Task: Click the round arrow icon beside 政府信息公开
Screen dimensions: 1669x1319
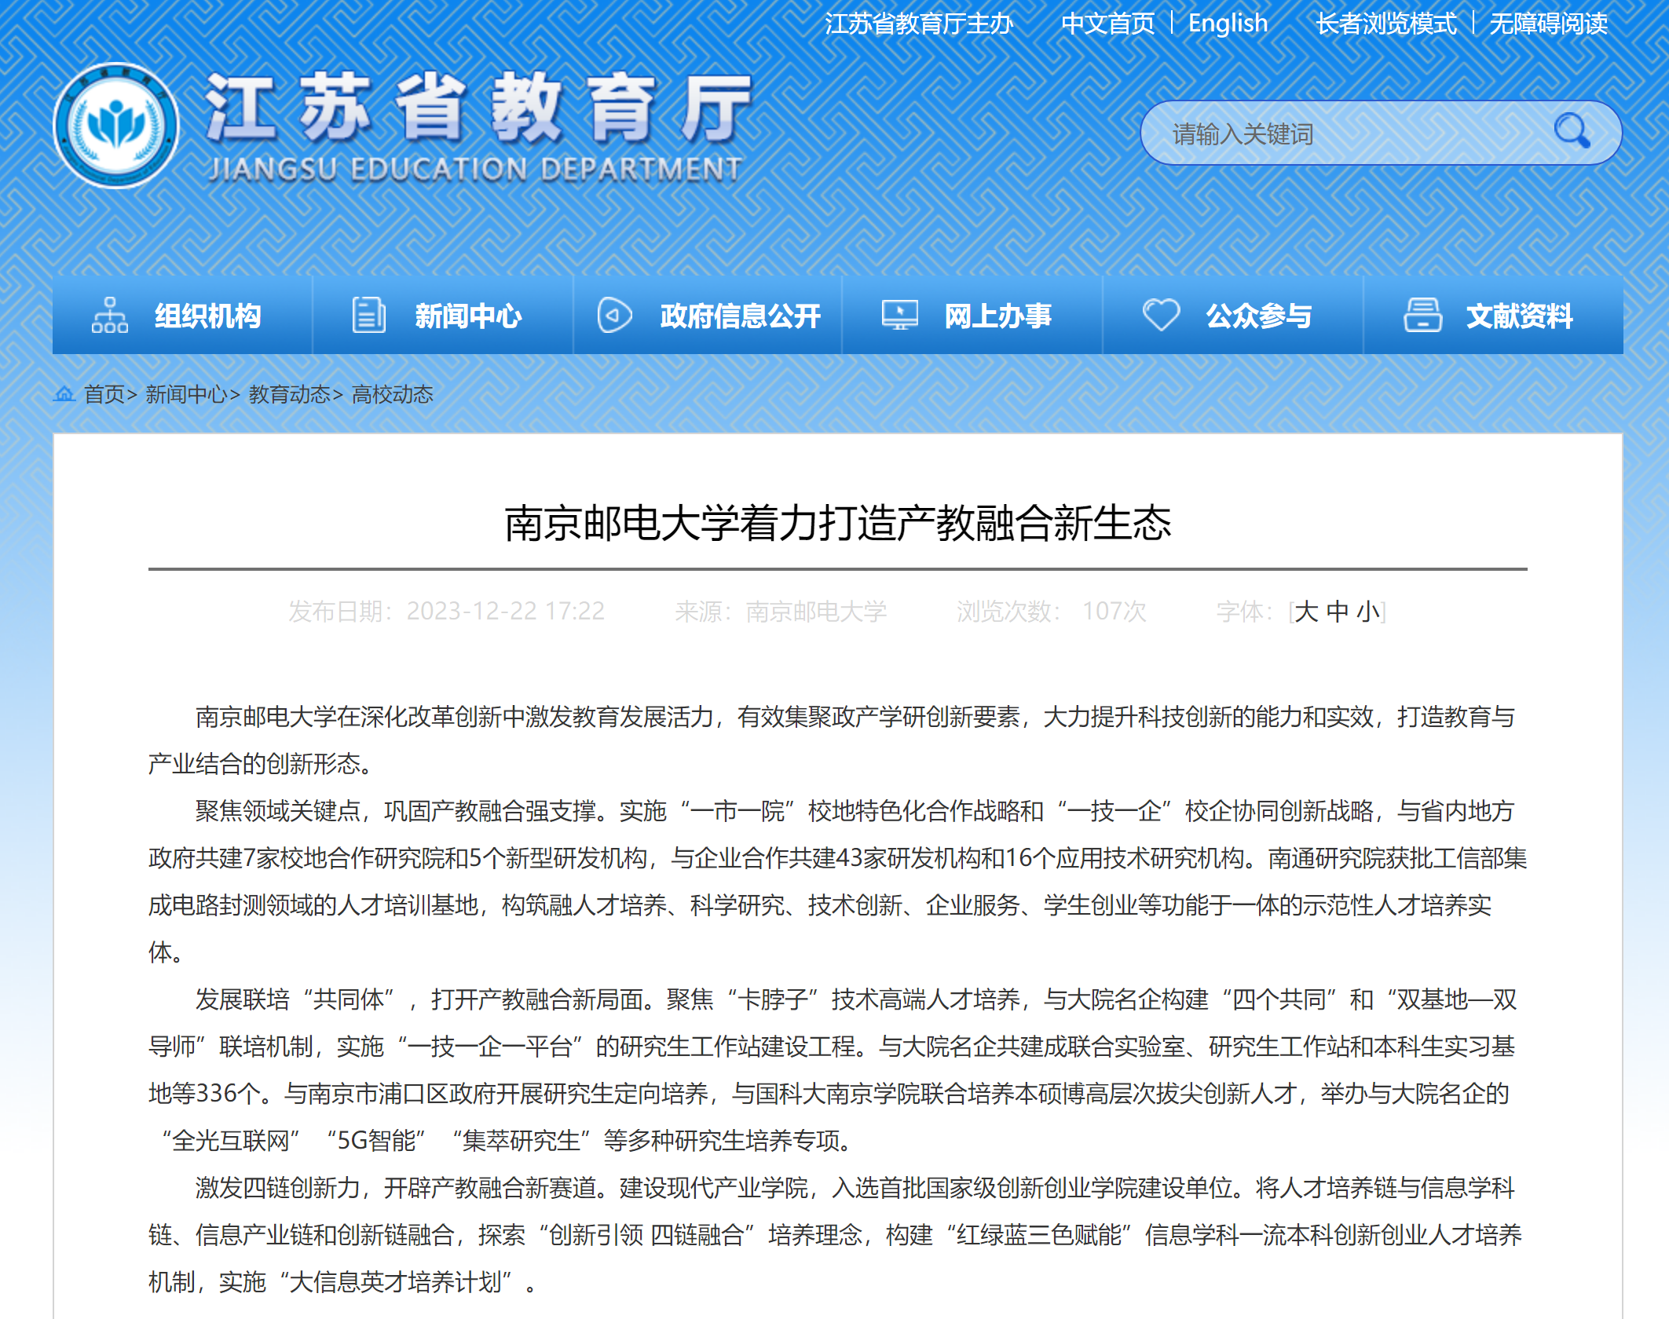Action: click(x=614, y=315)
